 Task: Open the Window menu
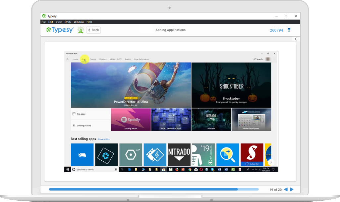point(79,22)
